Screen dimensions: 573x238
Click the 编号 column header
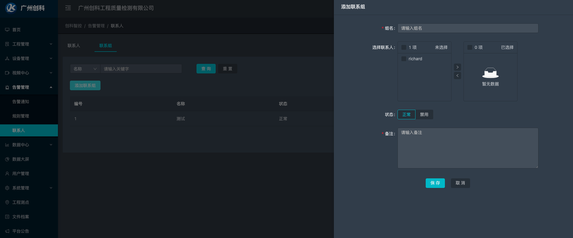(78, 104)
